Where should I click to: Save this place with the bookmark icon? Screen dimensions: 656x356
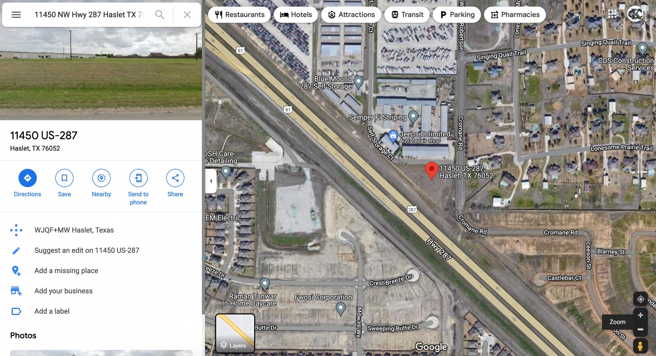(x=64, y=178)
